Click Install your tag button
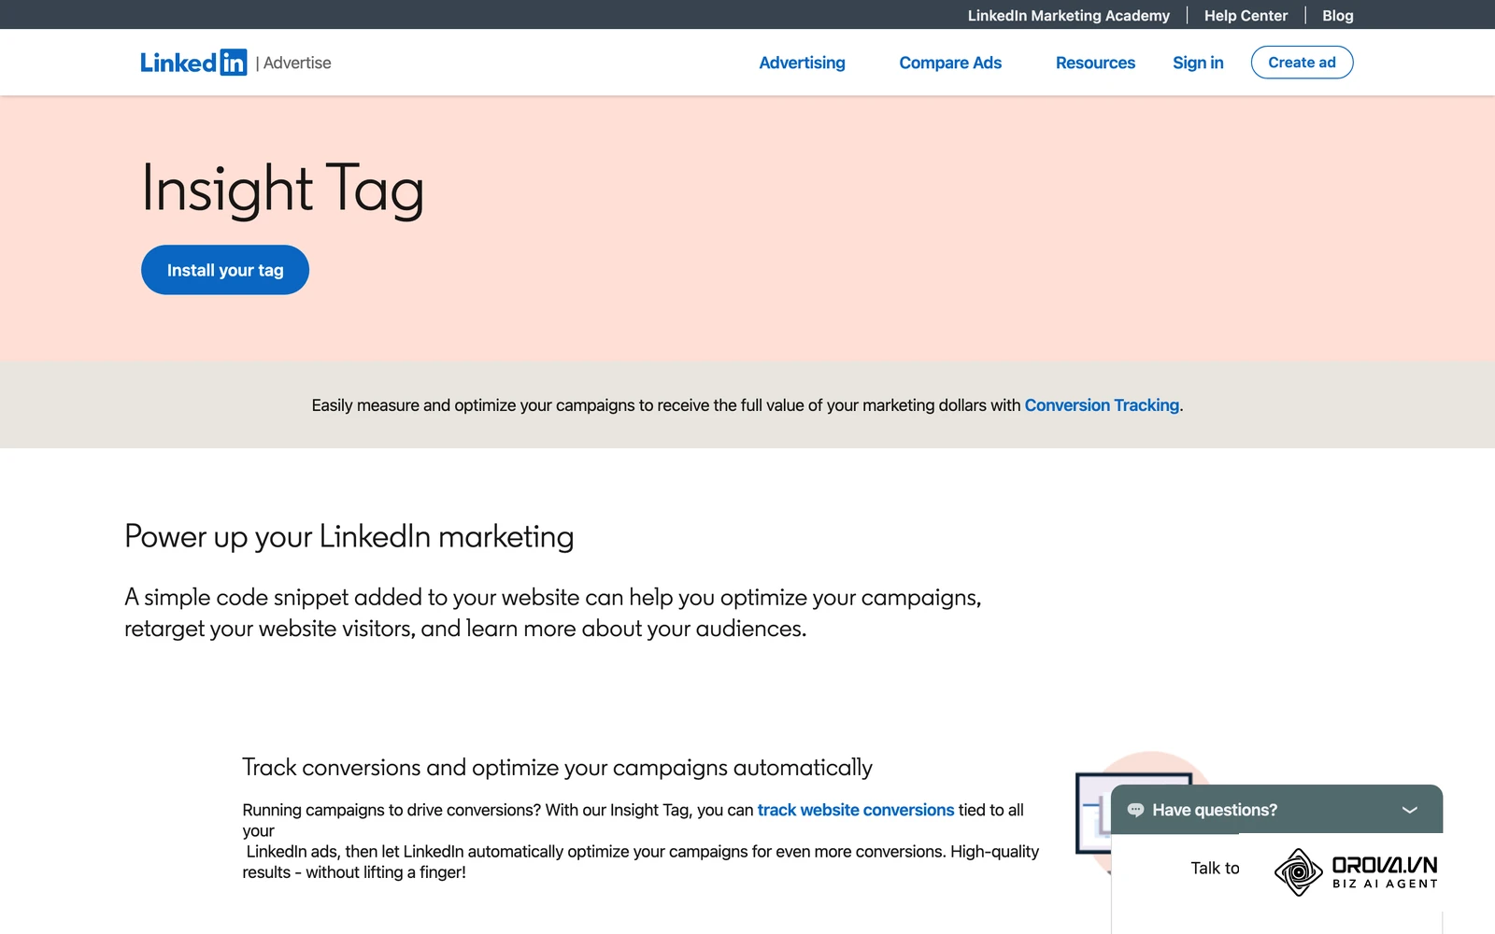1495x934 pixels. click(x=225, y=270)
